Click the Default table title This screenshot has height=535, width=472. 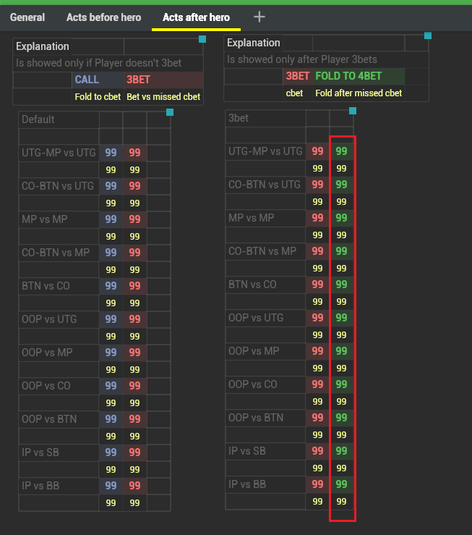click(38, 119)
